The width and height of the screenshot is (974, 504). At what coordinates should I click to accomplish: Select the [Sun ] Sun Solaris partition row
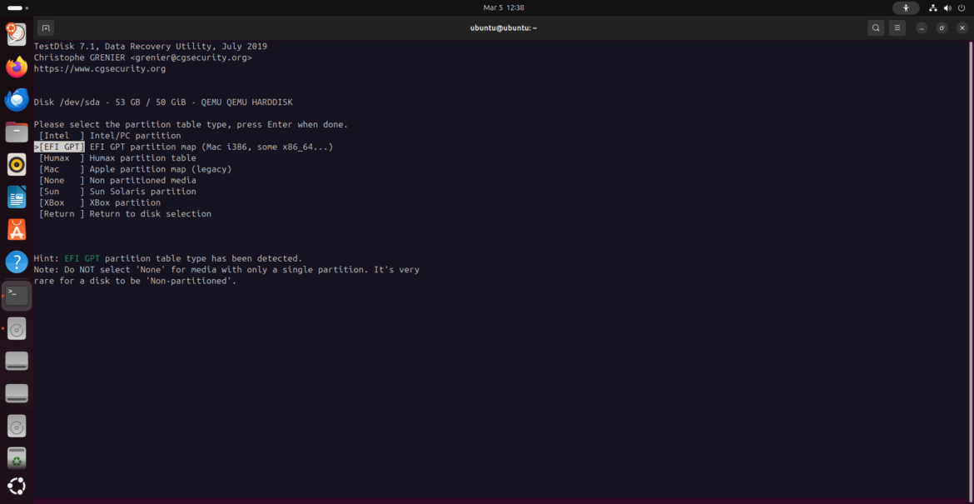click(x=117, y=192)
